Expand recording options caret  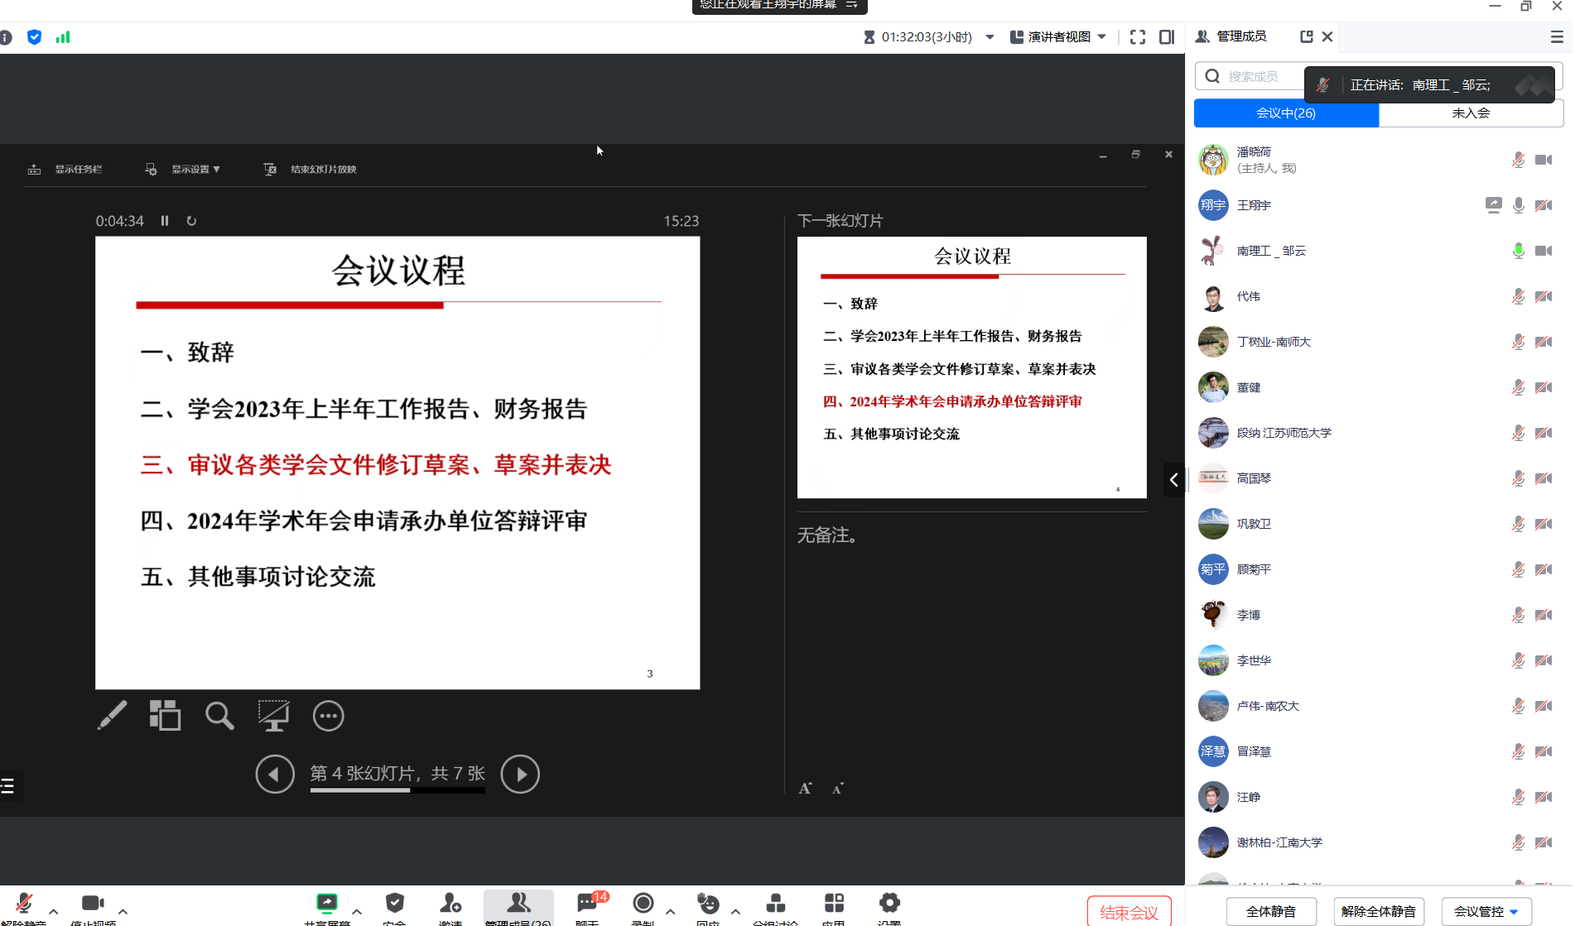670,911
